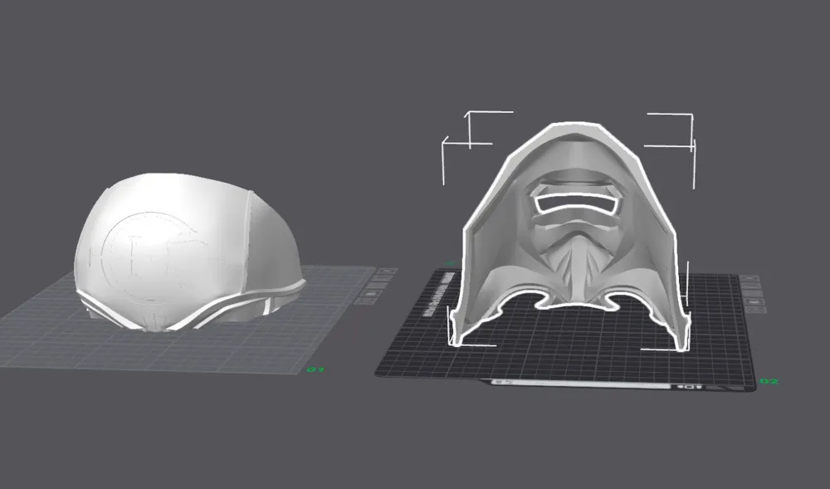Arrange objects on plate 01
Image resolution: width=830 pixels, height=489 pixels.
[x=377, y=286]
